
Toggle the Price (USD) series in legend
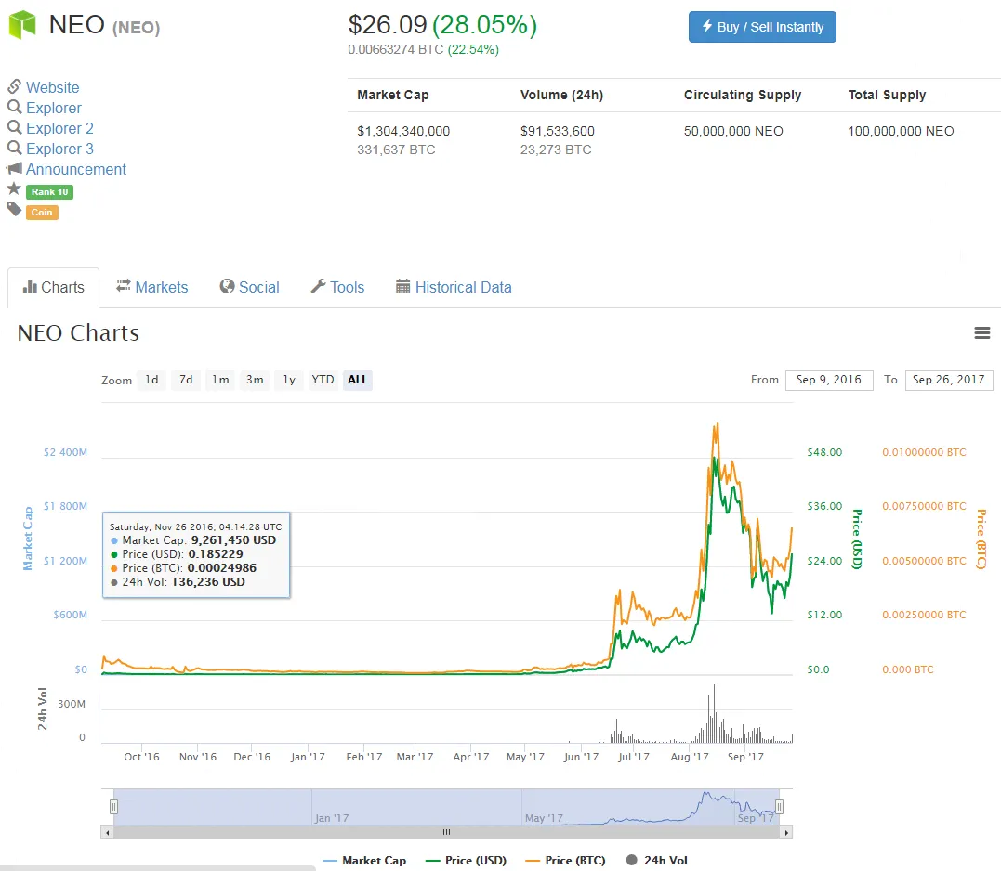point(466,861)
